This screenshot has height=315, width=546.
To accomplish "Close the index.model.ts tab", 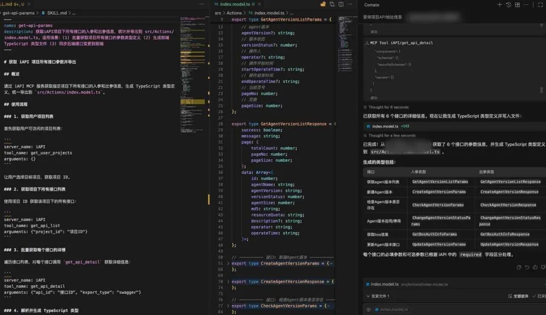I will click(259, 4).
